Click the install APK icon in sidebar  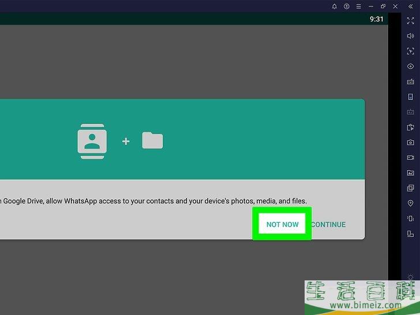tap(410, 127)
